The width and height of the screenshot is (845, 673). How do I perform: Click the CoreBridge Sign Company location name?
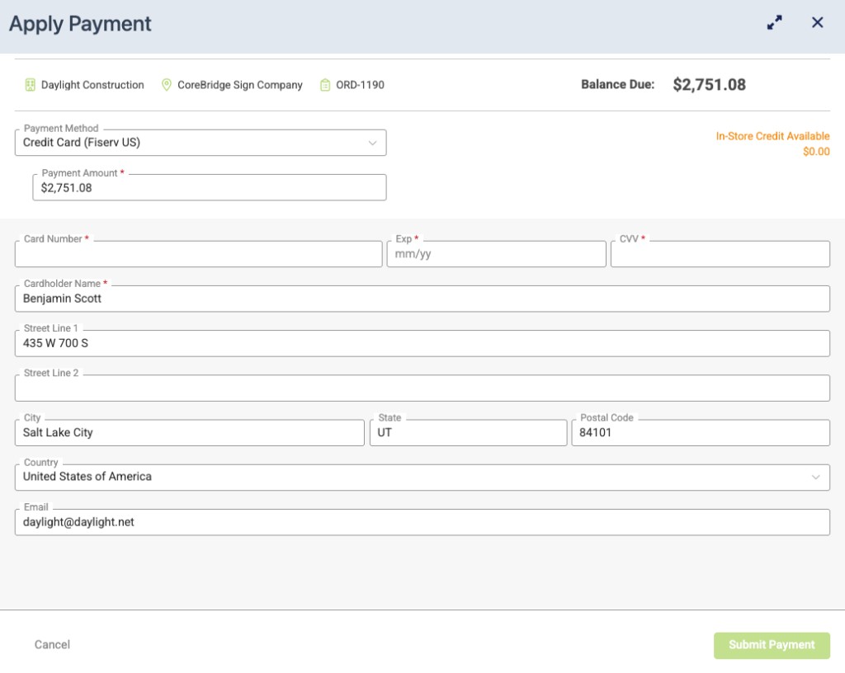coord(240,85)
